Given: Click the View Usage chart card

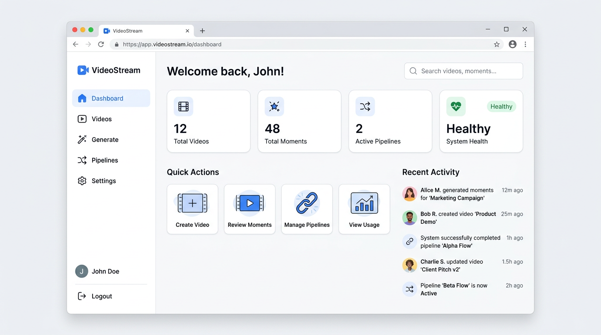Looking at the screenshot, I should point(364,209).
